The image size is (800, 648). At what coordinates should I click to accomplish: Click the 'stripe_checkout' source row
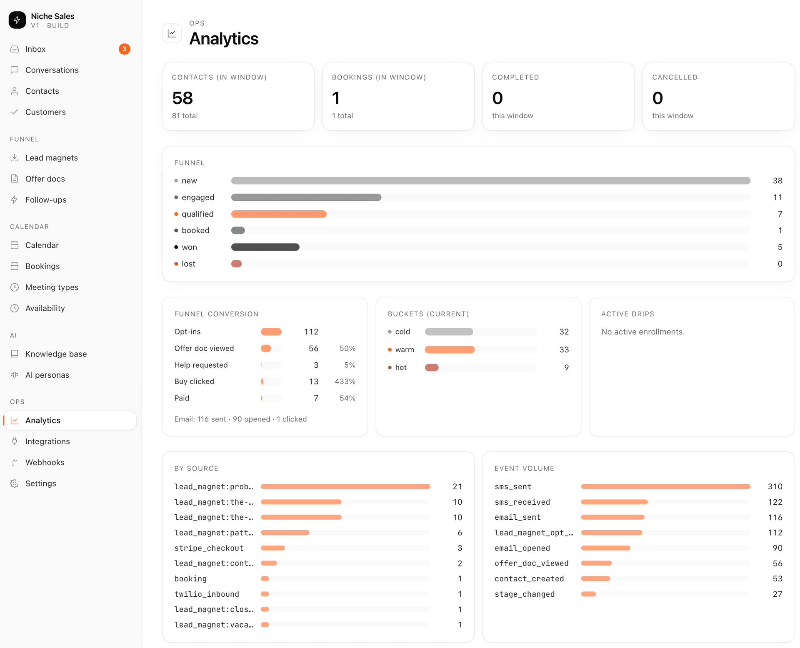[x=318, y=548]
